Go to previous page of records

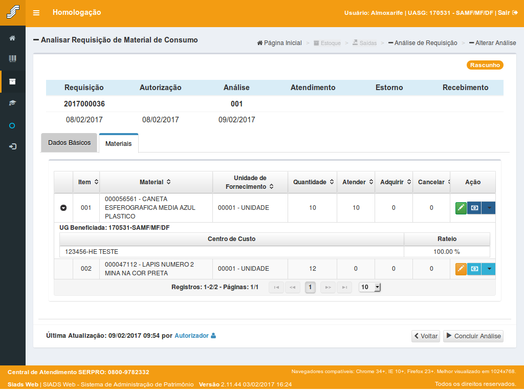pyautogui.click(x=292, y=287)
